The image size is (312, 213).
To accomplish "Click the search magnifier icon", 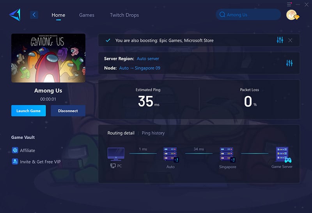I will (x=222, y=14).
